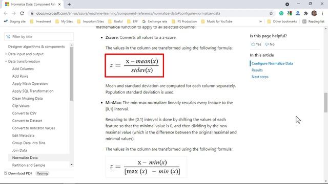Collapse the Data transformation section
Screen dimensions: 328x184
[x=6, y=61]
